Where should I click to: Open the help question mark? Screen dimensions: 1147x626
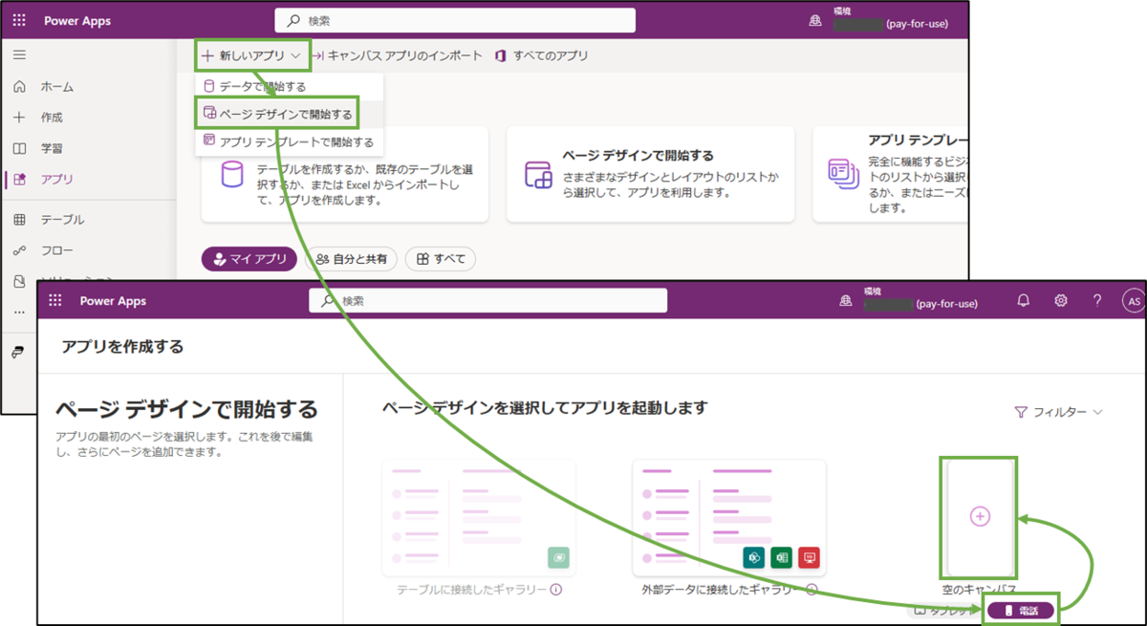pyautogui.click(x=1097, y=300)
